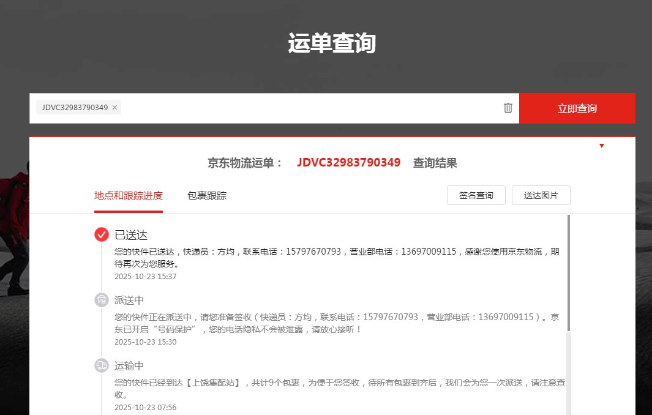Collapse results using the small red triangle

coord(602,146)
